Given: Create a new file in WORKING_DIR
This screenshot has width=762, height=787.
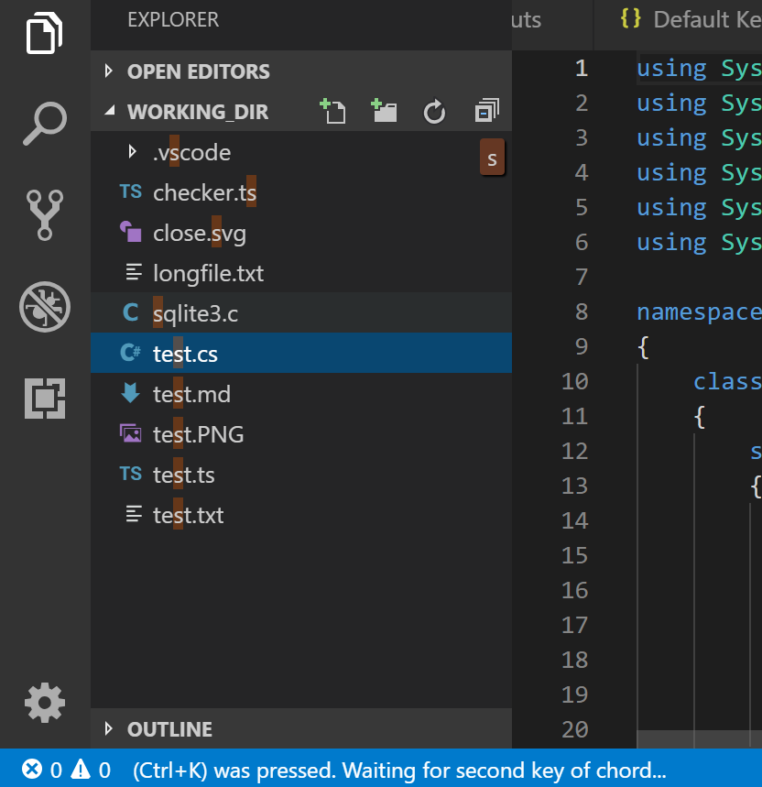Looking at the screenshot, I should click(x=333, y=111).
